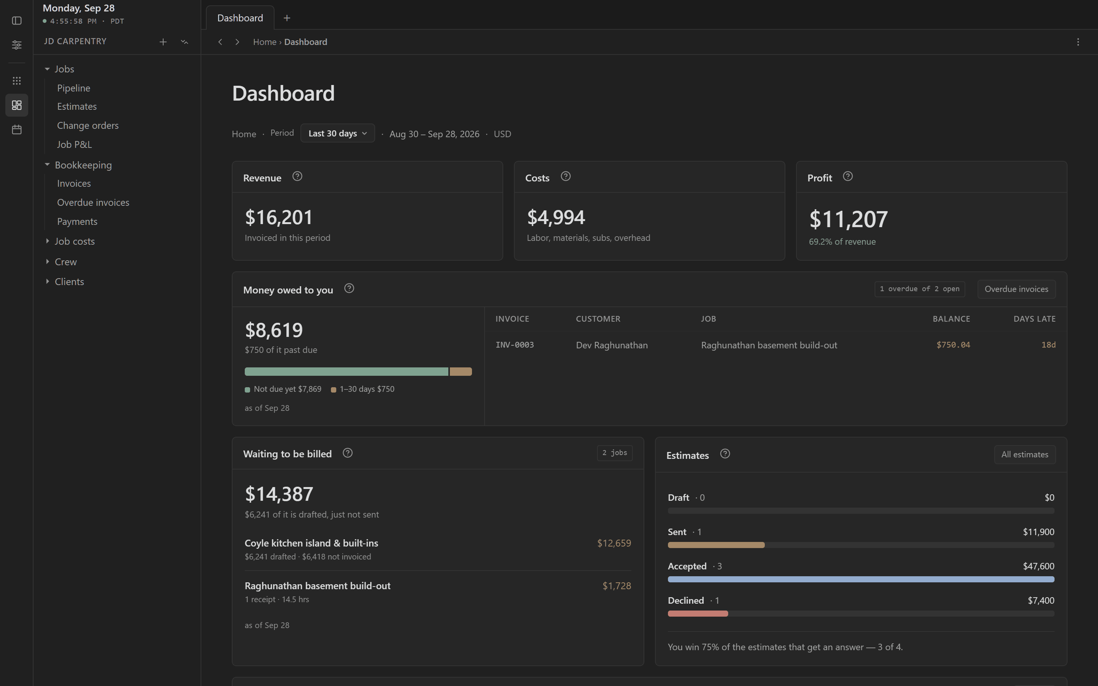Click the $12,659 unbilled amount
Viewport: 1098px width, 686px height.
pyautogui.click(x=614, y=543)
